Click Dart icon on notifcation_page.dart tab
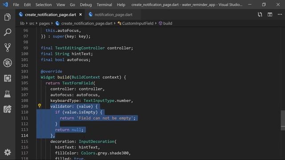The image size is (285, 160). (x=90, y=15)
